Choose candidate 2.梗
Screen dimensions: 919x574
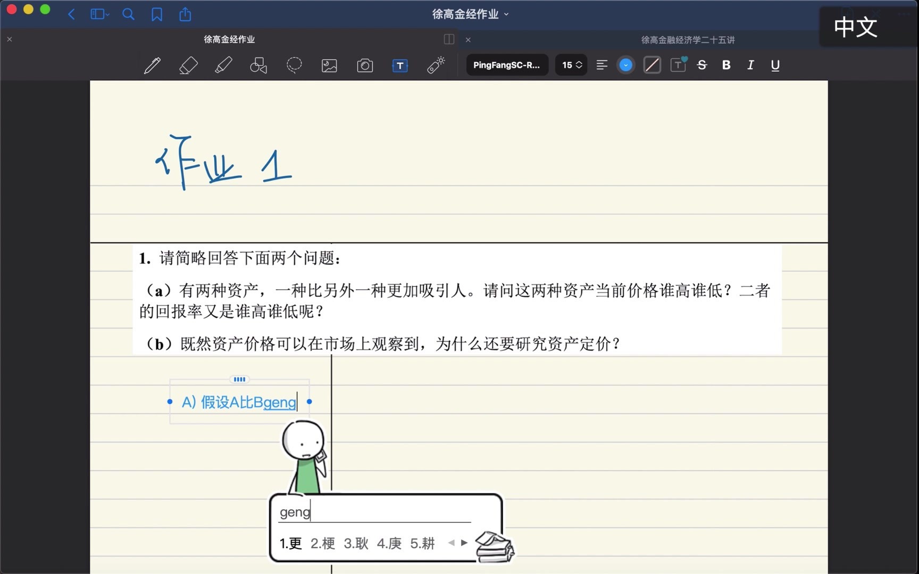[x=323, y=543]
